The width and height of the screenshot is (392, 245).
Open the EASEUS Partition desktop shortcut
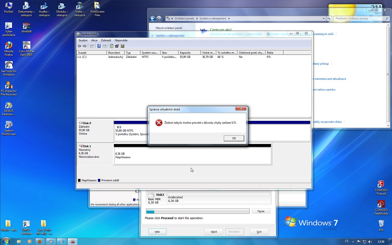9,108
